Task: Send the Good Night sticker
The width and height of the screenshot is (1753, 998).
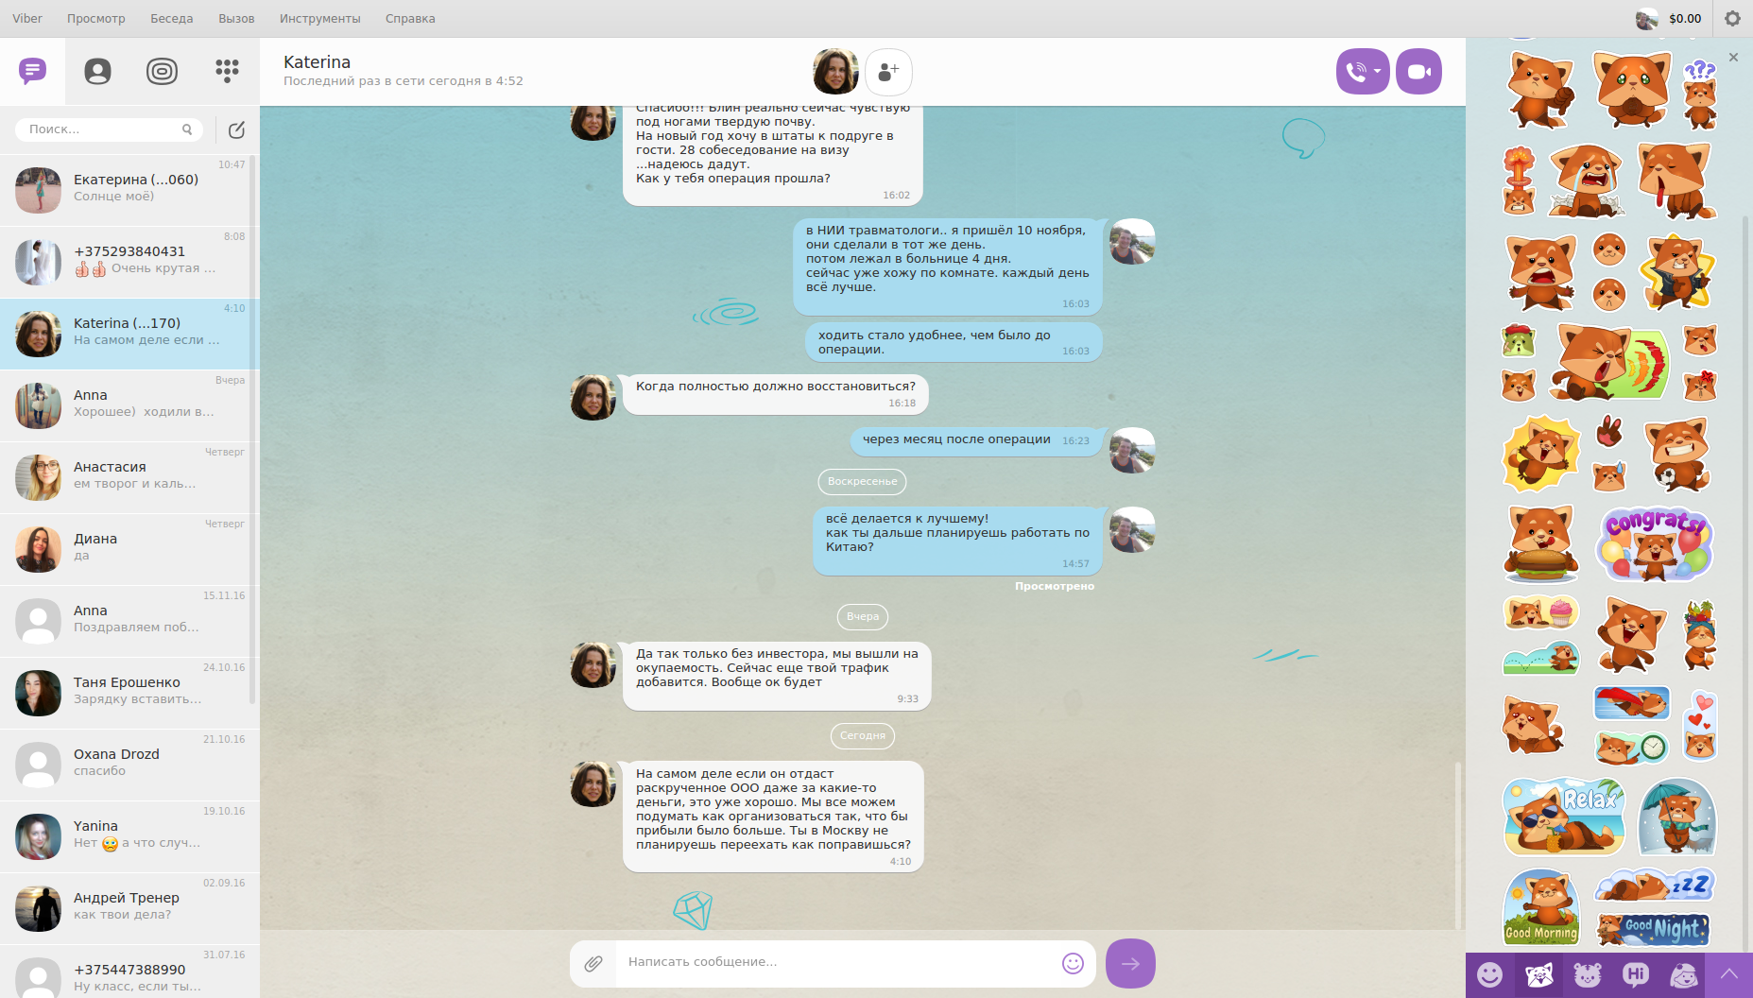Action: [x=1654, y=929]
